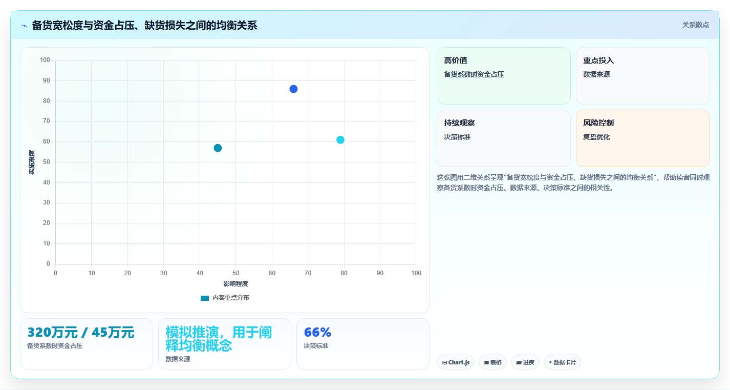Image resolution: width=730 pixels, height=390 pixels.
Task: Click the Chart.js tag chip
Action: [456, 362]
